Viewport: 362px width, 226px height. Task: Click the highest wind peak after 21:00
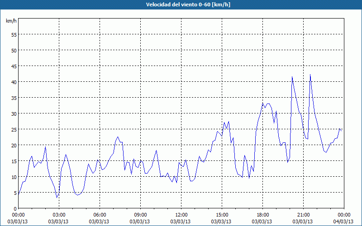point(310,75)
